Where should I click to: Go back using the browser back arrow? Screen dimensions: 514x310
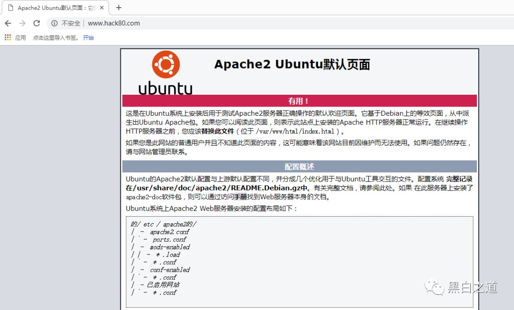8,23
